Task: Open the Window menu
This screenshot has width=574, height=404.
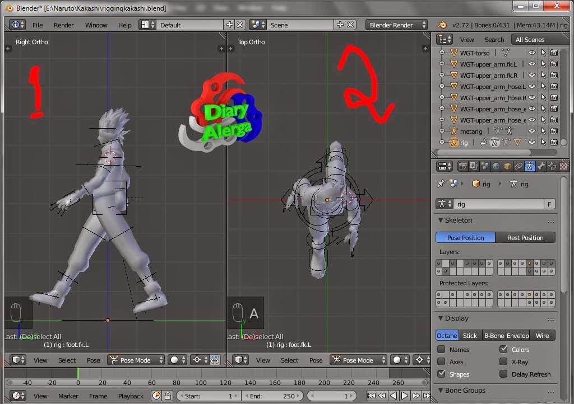Action: click(x=96, y=25)
